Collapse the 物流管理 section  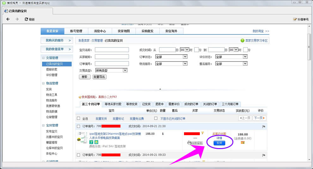43,83
